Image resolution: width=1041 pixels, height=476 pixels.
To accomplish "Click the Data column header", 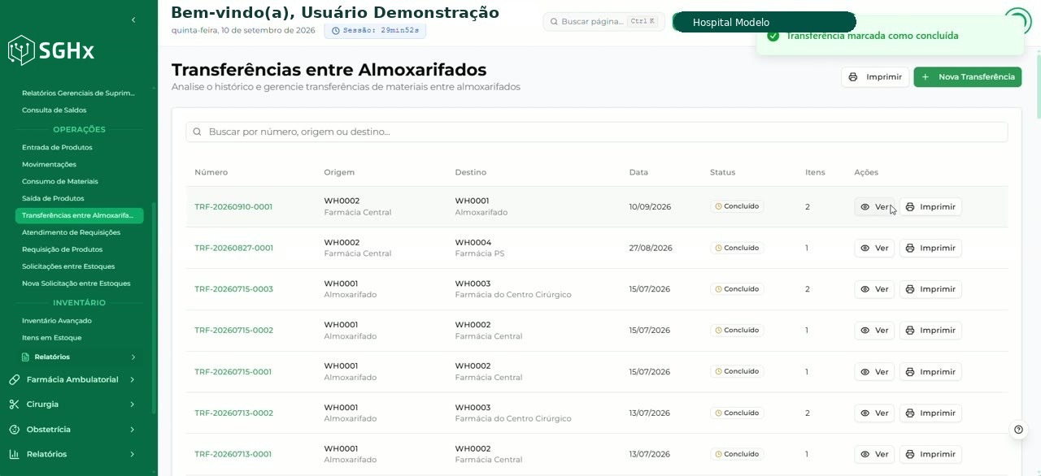I will (638, 172).
